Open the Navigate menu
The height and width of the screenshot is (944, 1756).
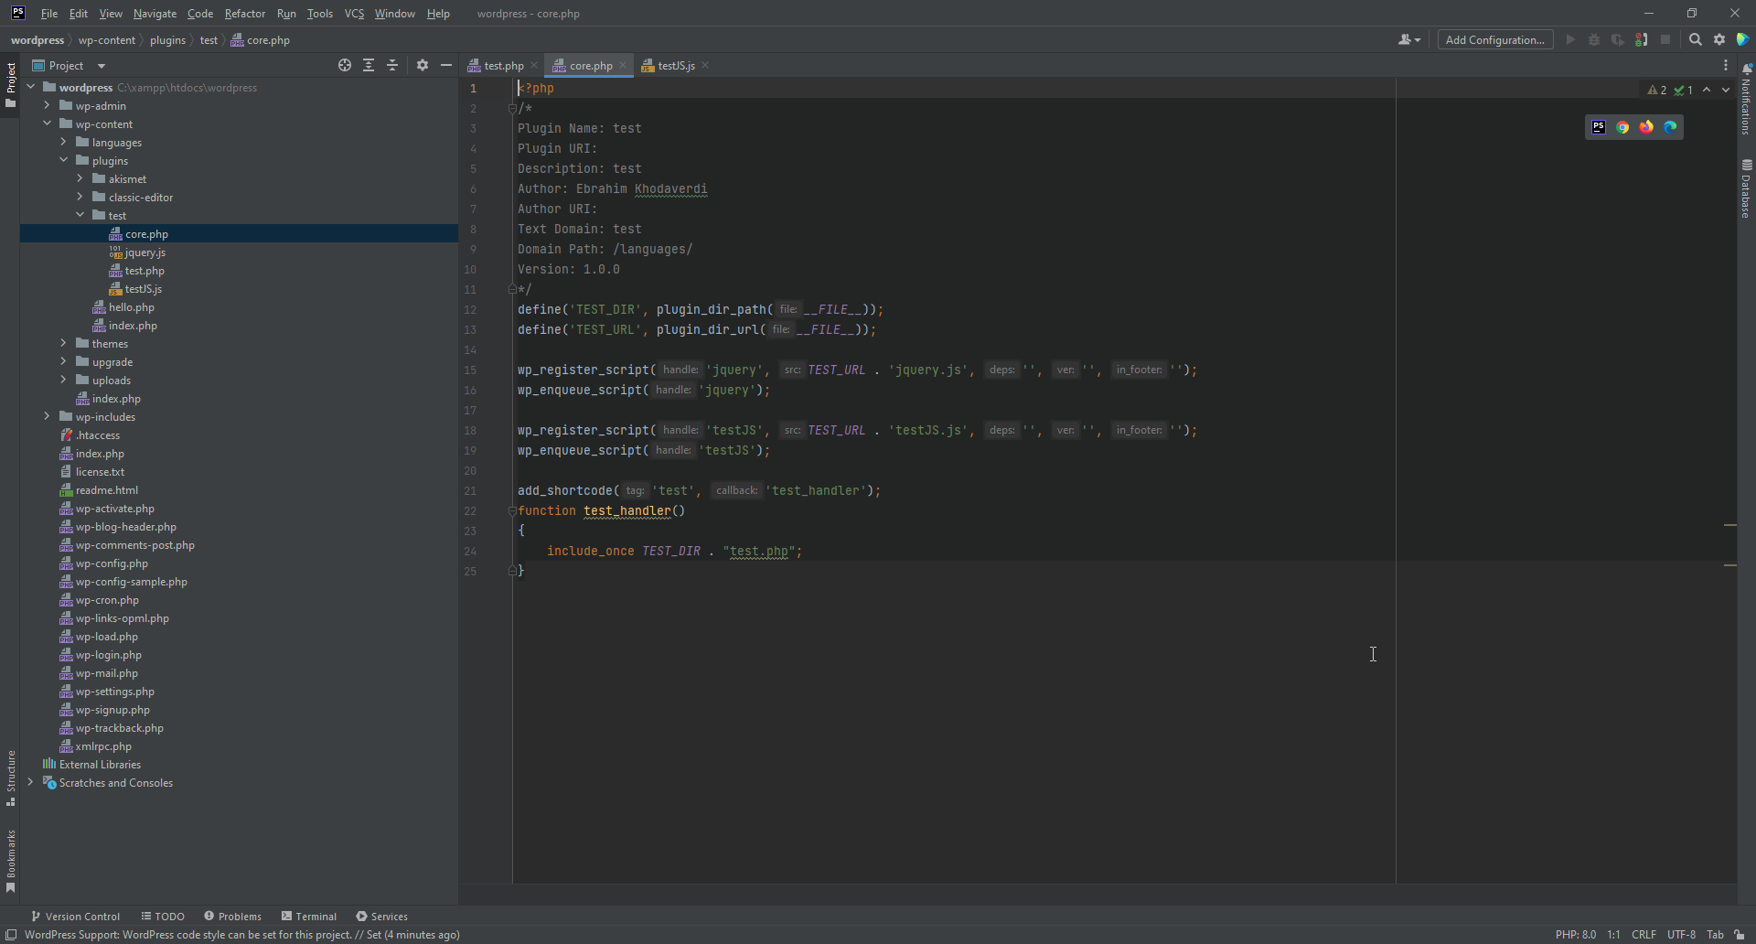(x=155, y=14)
